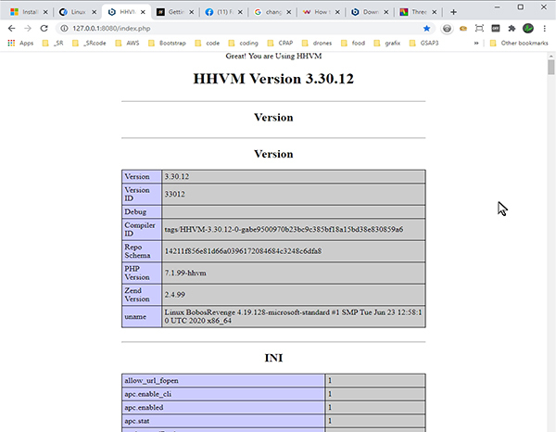The height and width of the screenshot is (432, 556).
Task: Open the food bookmark folder
Action: (x=353, y=43)
